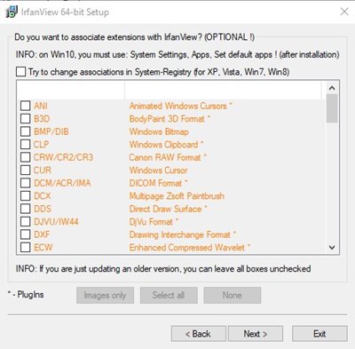Enable the DCM/ACR/IMA association checkbox
This screenshot has width=355, height=349.
(x=26, y=183)
